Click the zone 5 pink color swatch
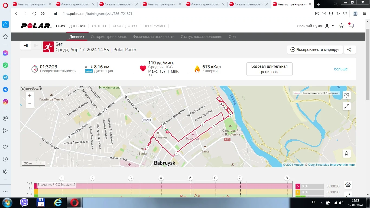 tap(298, 186)
